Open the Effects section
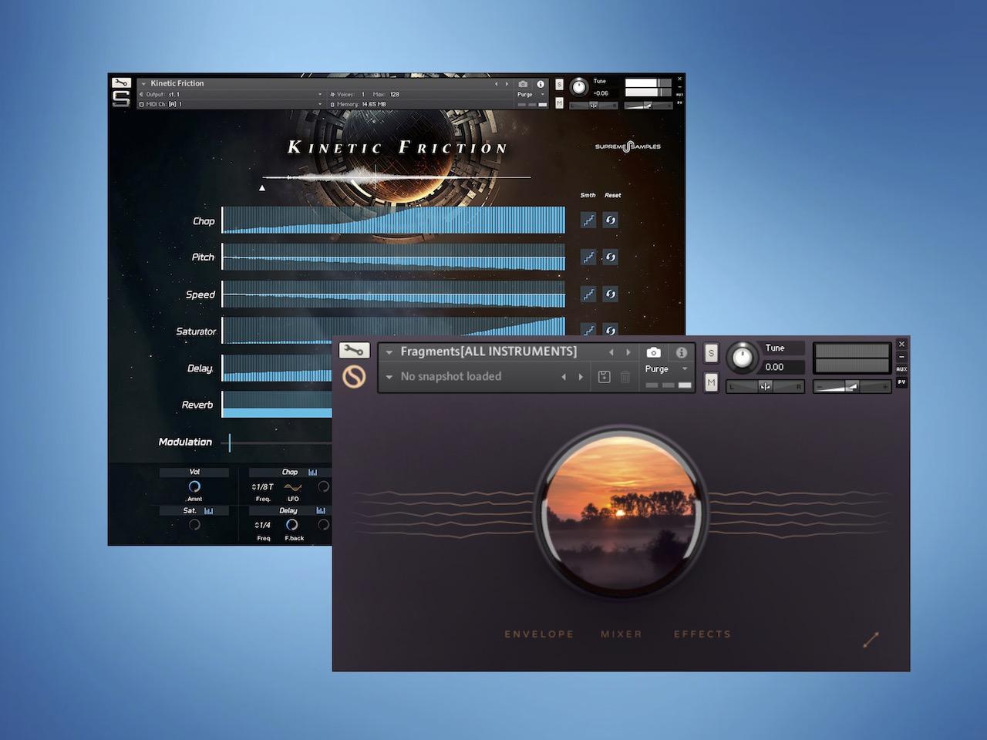Viewport: 987px width, 740px height. tap(702, 634)
